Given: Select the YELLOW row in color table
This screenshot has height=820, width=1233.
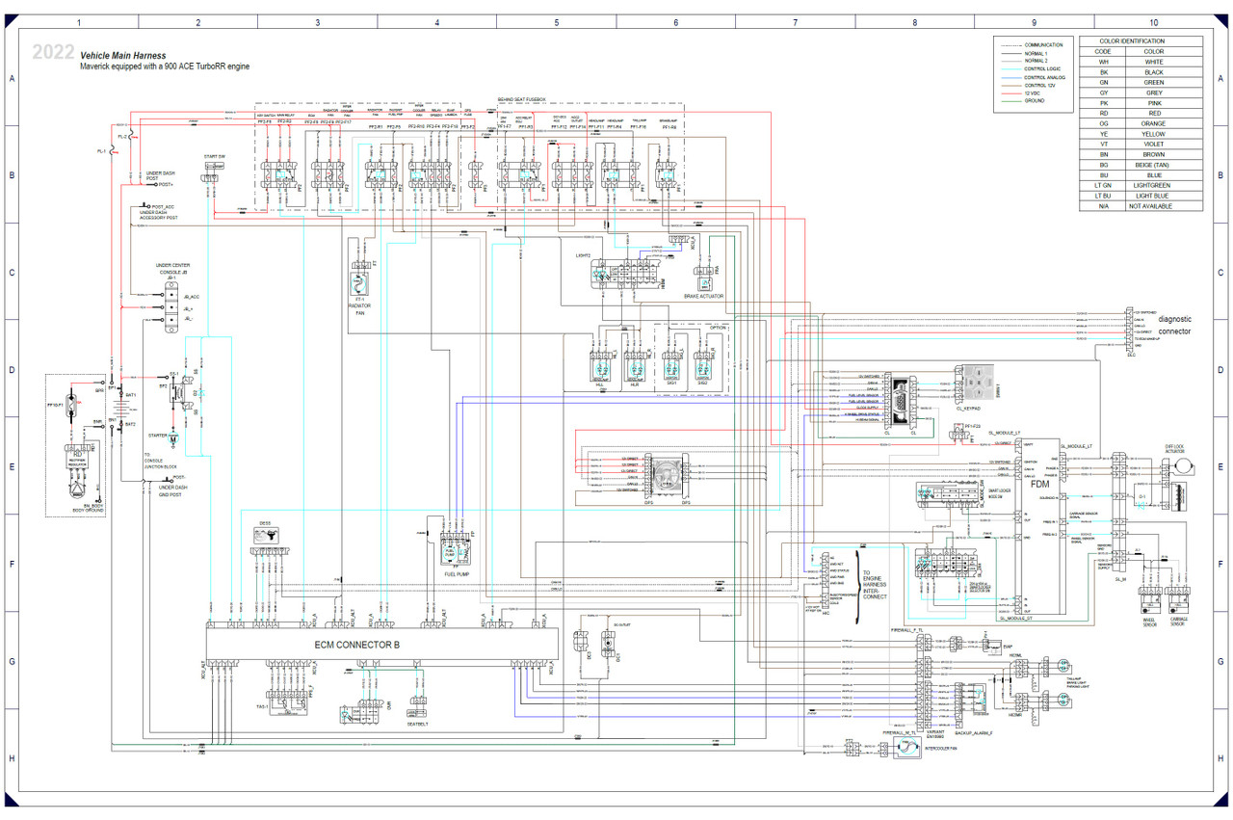Looking at the screenshot, I should pos(1139,134).
